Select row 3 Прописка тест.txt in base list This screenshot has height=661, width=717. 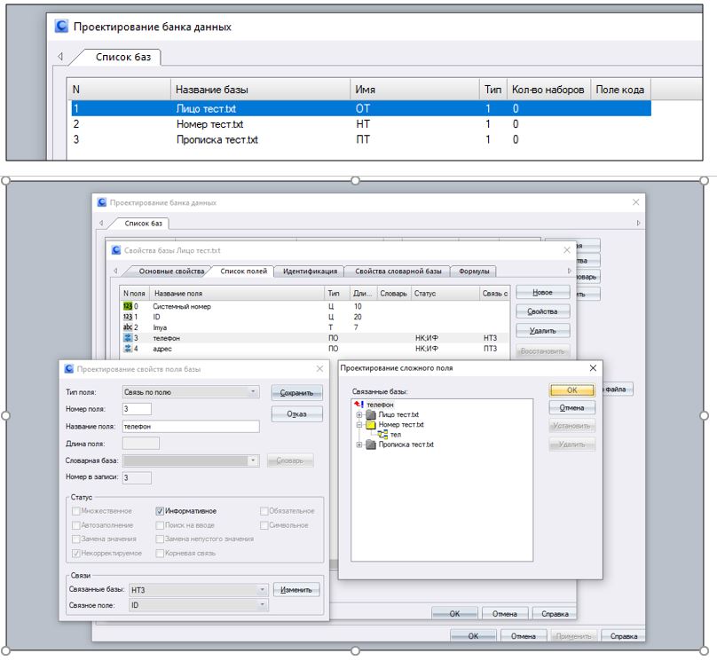pyautogui.click(x=361, y=139)
